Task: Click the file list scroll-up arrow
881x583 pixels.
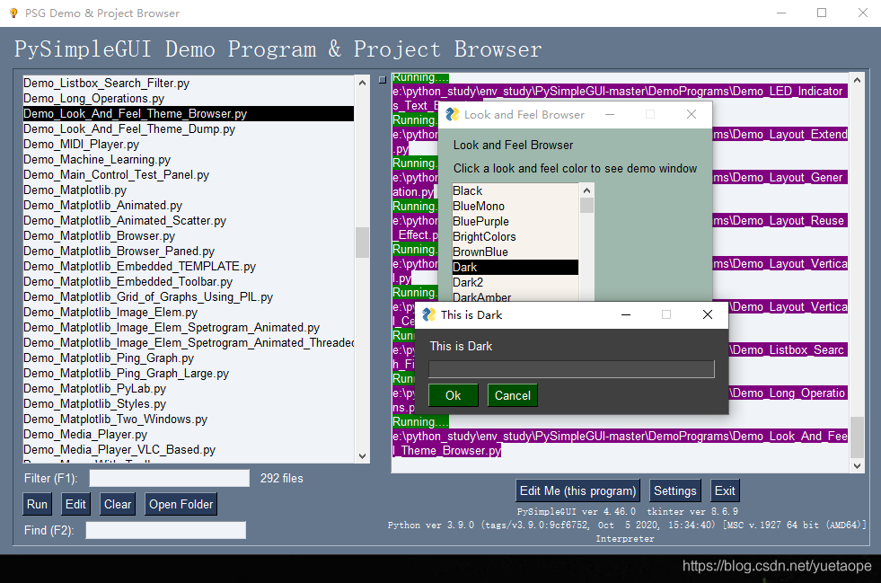Action: pos(363,83)
